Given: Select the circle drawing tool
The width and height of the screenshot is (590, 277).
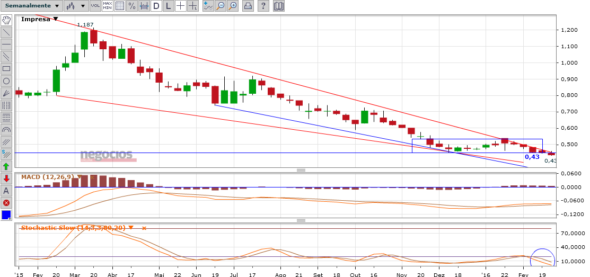Looking at the screenshot, I should [x=6, y=81].
